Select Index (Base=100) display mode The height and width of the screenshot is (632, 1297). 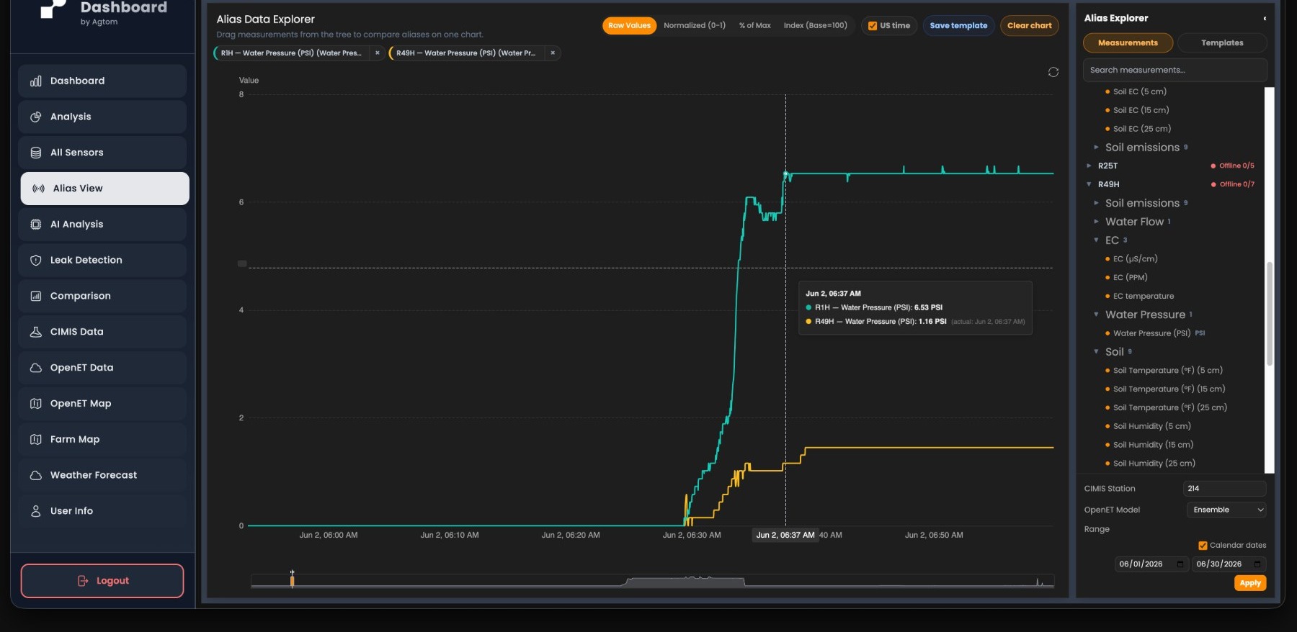coord(815,26)
